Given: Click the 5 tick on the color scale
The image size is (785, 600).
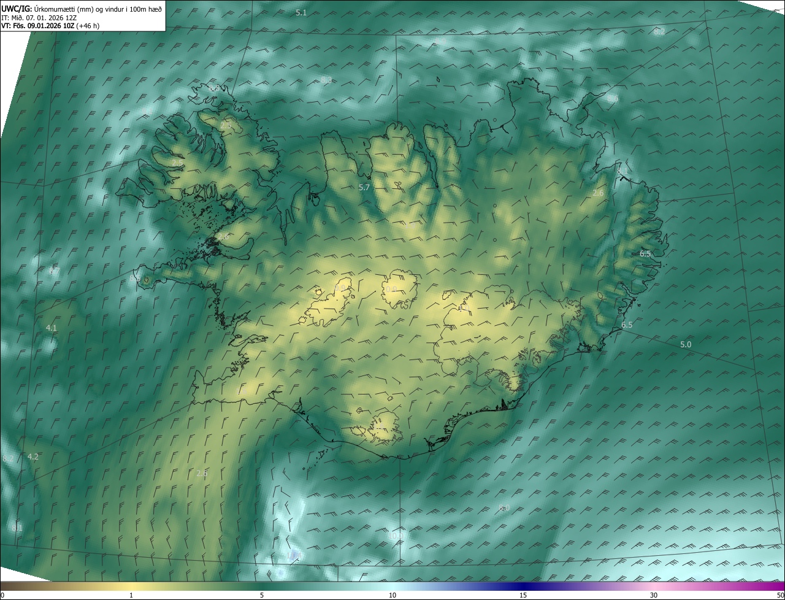Looking at the screenshot, I should click(x=262, y=596).
